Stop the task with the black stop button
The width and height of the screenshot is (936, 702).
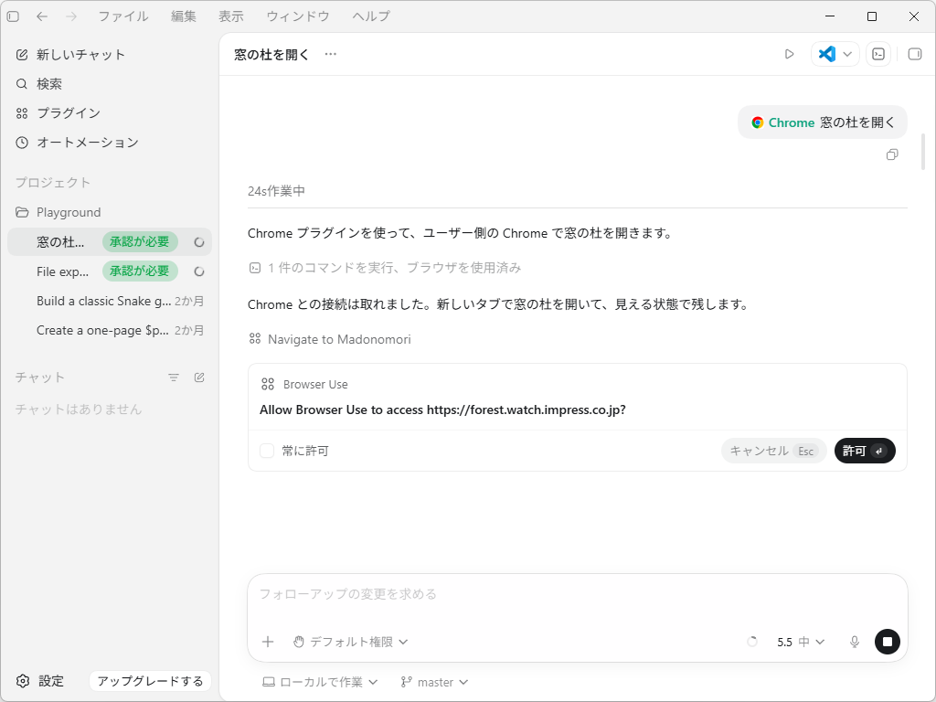click(887, 642)
